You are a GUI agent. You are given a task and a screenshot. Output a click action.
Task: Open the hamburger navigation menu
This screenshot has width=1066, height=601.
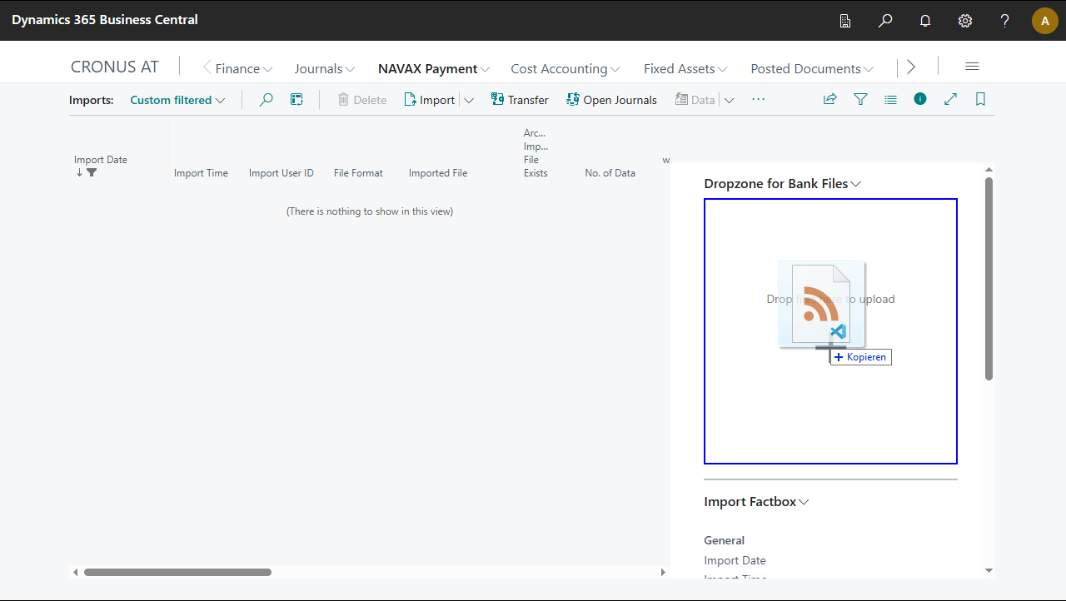point(972,67)
